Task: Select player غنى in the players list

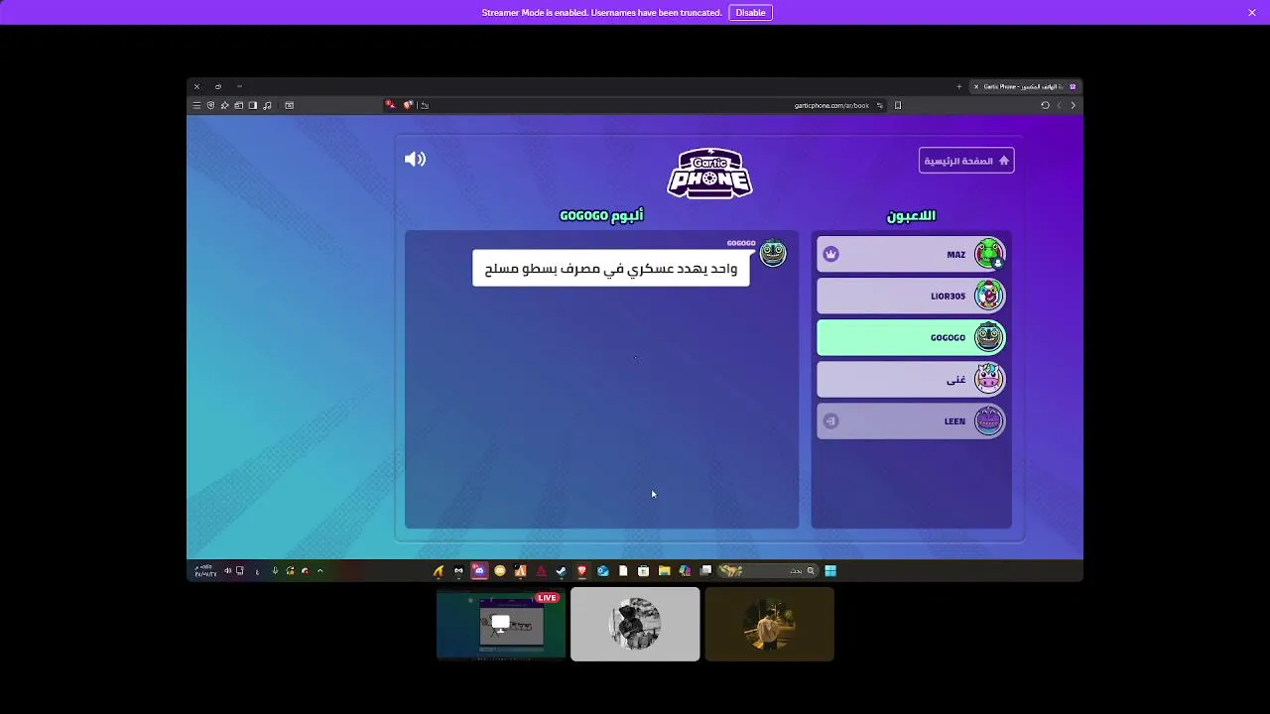Action: pos(911,379)
